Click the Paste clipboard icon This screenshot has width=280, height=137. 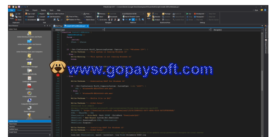12,16
